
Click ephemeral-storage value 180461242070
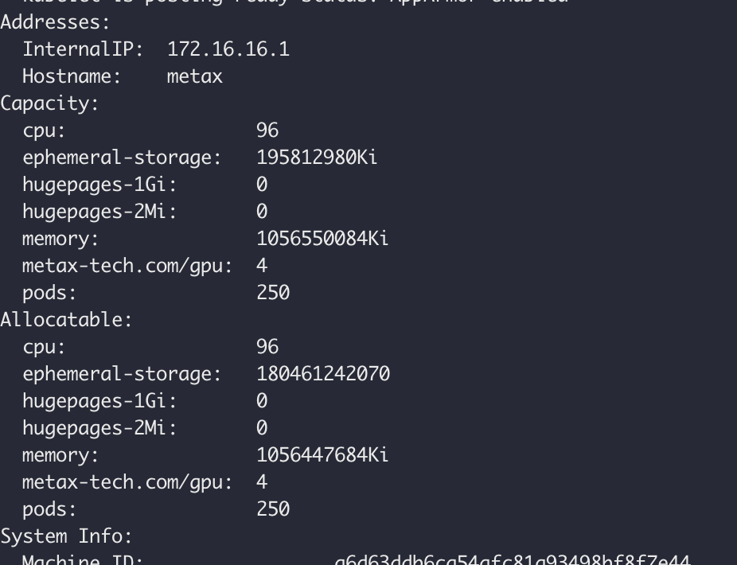322,374
